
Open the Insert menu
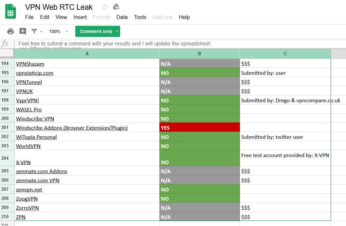point(80,17)
